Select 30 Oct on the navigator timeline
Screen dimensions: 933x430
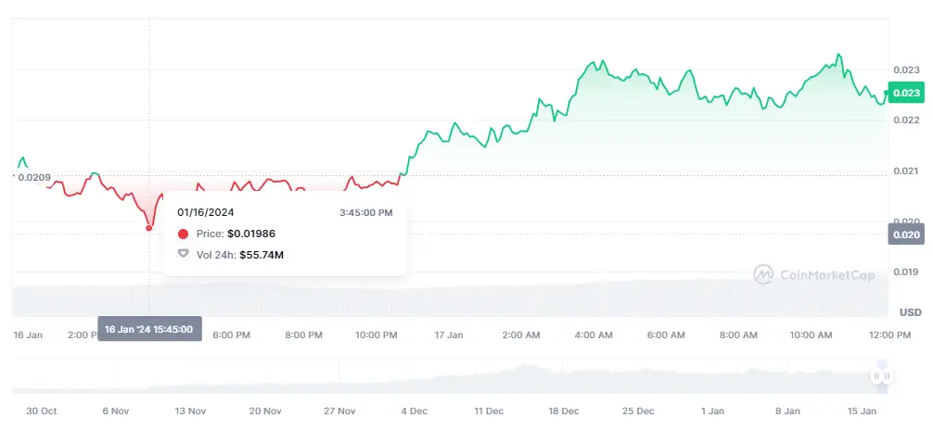coord(43,411)
